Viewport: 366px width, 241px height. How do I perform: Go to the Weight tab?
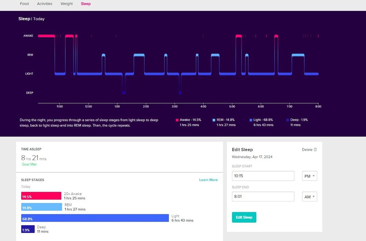[67, 4]
